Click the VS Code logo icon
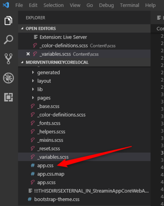Image resolution: width=164 pixels, height=206 pixels. (x=6, y=5)
